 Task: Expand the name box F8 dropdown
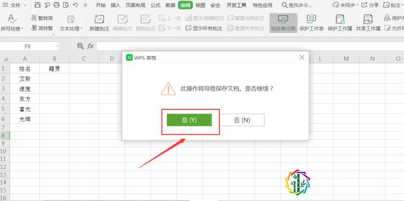pos(57,46)
